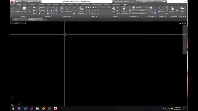Click the [2D Wireframe] visual style control
The width and height of the screenshot is (198, 111).
21,23
